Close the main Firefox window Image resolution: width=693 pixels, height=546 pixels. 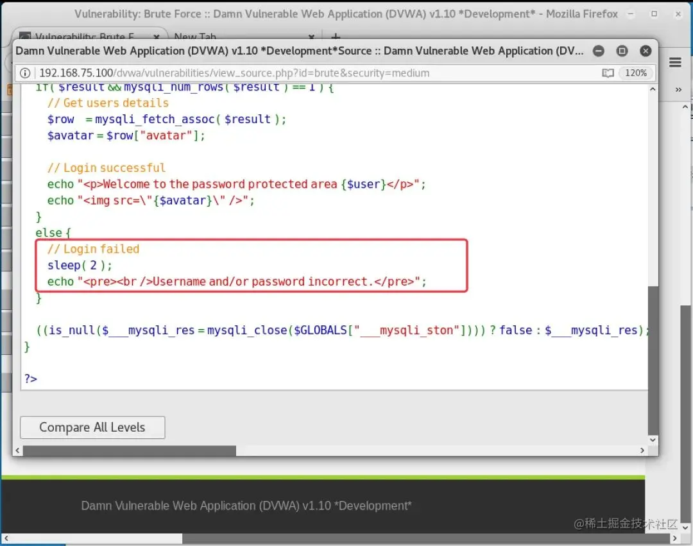678,14
